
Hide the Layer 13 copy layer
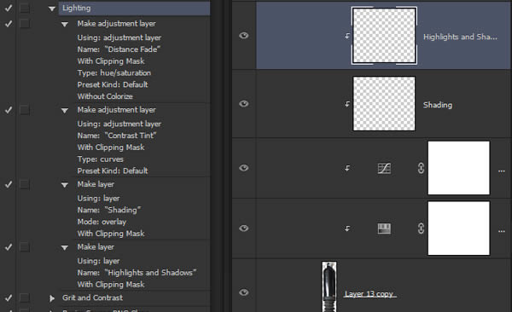(243, 292)
